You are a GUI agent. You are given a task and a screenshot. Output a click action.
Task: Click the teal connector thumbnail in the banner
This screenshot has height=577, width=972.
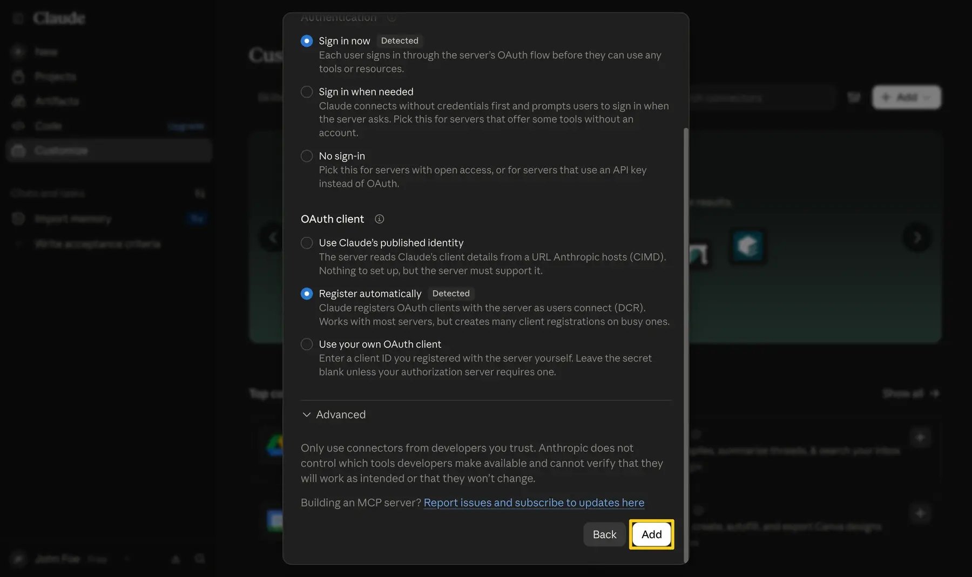(x=748, y=246)
